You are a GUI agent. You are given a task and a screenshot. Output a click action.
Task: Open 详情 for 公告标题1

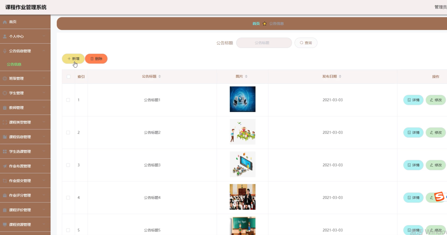(x=413, y=100)
